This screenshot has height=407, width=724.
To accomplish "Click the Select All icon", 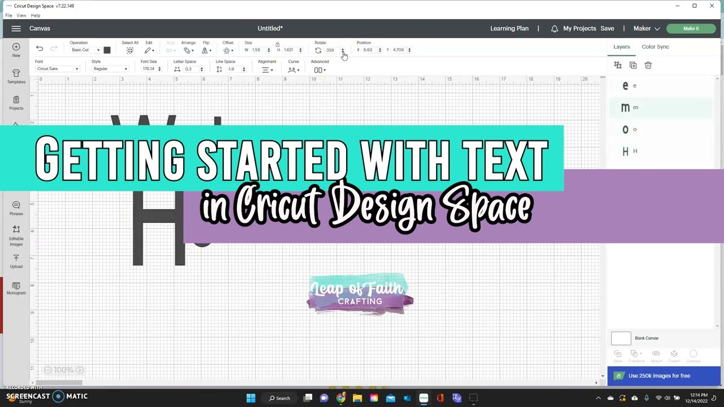I will 130,50.
